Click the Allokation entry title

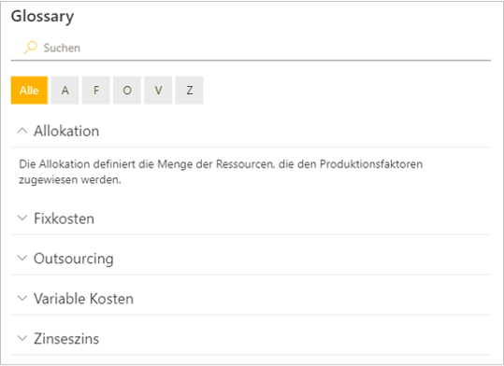click(66, 131)
